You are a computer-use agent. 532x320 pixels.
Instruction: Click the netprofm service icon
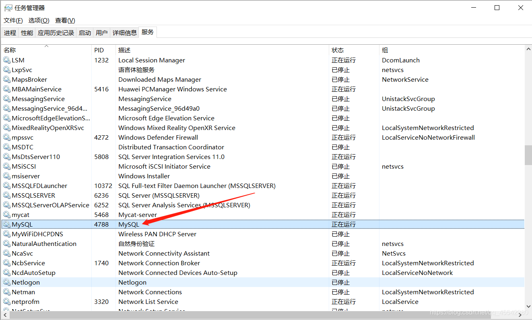point(6,301)
